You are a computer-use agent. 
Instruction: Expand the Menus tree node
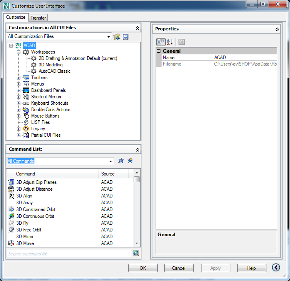[x=18, y=84]
